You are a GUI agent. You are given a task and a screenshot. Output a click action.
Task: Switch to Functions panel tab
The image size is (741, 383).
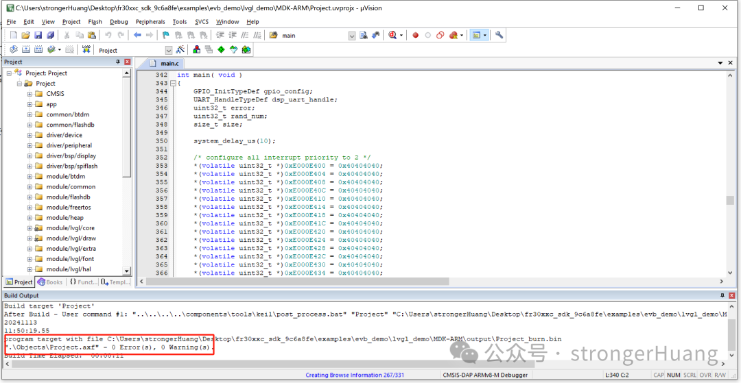(x=82, y=282)
